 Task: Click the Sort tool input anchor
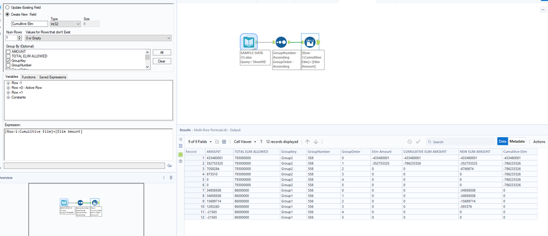[x=274, y=42]
